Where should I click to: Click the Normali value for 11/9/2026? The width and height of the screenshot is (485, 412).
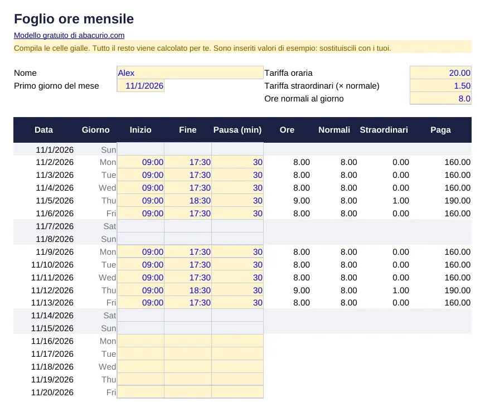pos(348,252)
